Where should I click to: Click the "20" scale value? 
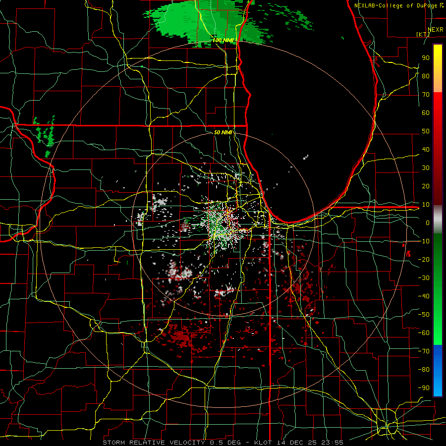point(426,186)
